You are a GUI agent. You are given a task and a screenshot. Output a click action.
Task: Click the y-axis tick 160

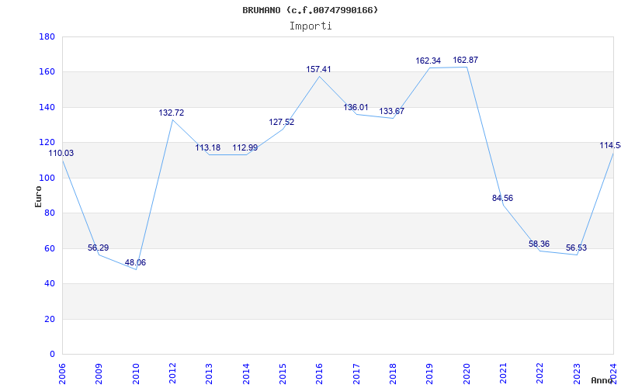[47, 72]
